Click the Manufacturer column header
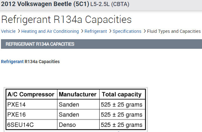The height and width of the screenshot is (132, 202). coord(77,94)
